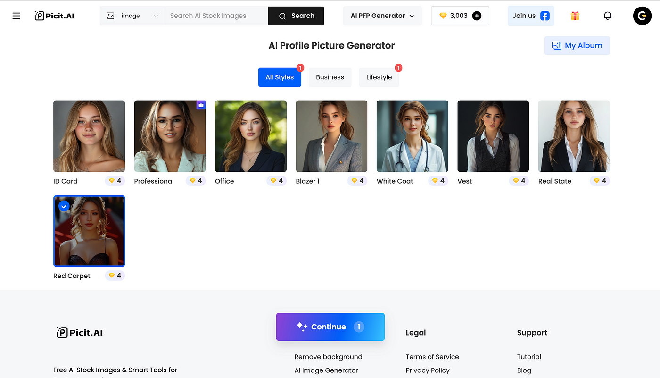Switch to the Business tab
The height and width of the screenshot is (378, 660).
[x=330, y=77]
